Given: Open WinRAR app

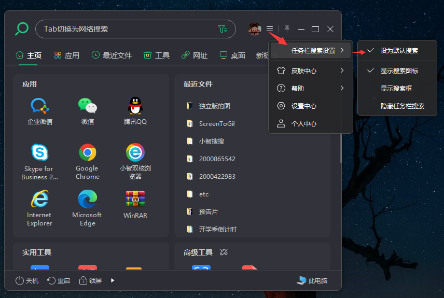Looking at the screenshot, I should coord(135,205).
